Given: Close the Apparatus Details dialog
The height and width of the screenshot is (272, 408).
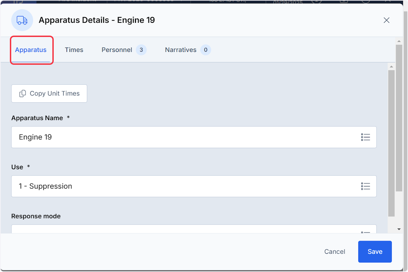Looking at the screenshot, I should pyautogui.click(x=387, y=20).
